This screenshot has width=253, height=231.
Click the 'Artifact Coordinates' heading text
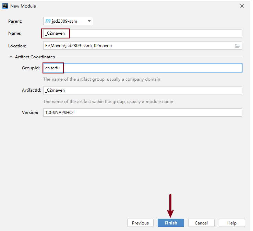[35, 57]
